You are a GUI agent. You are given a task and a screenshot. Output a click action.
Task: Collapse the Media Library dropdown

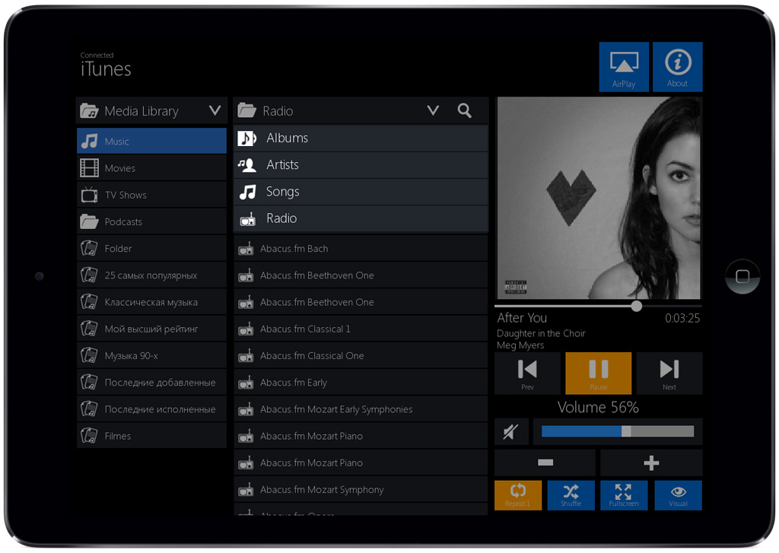click(x=215, y=111)
